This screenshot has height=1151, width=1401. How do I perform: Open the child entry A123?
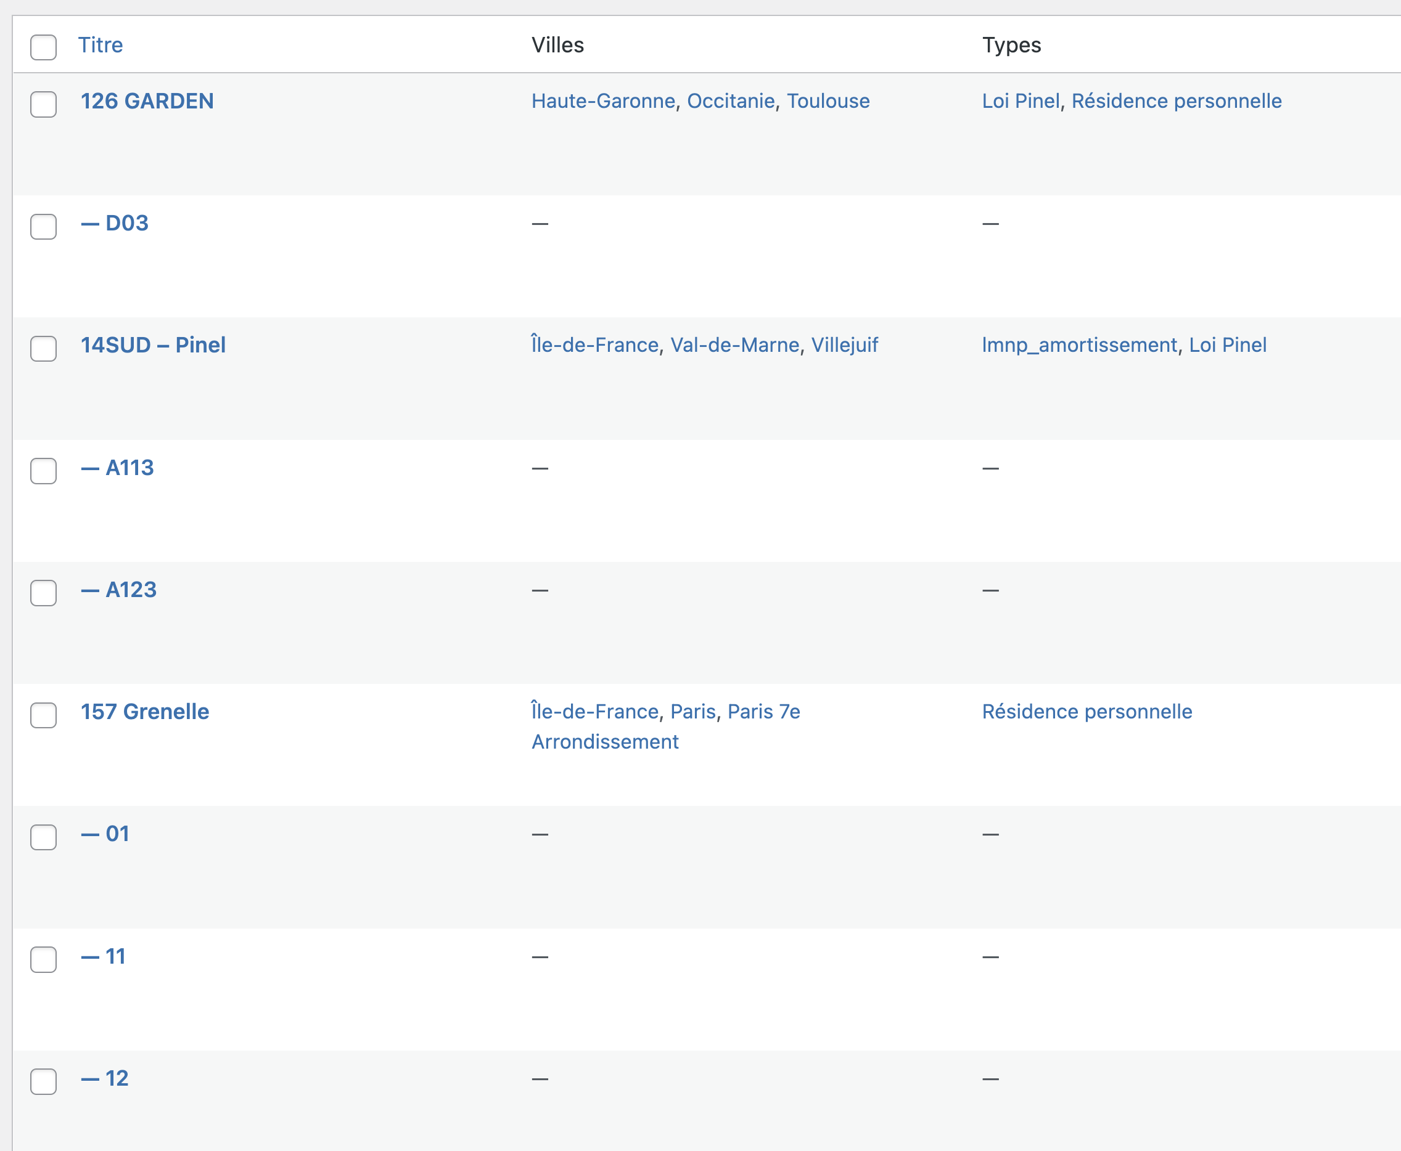[119, 590]
